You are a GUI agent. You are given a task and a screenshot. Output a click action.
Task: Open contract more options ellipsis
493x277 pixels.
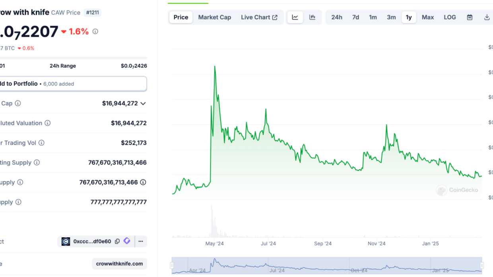(x=141, y=241)
